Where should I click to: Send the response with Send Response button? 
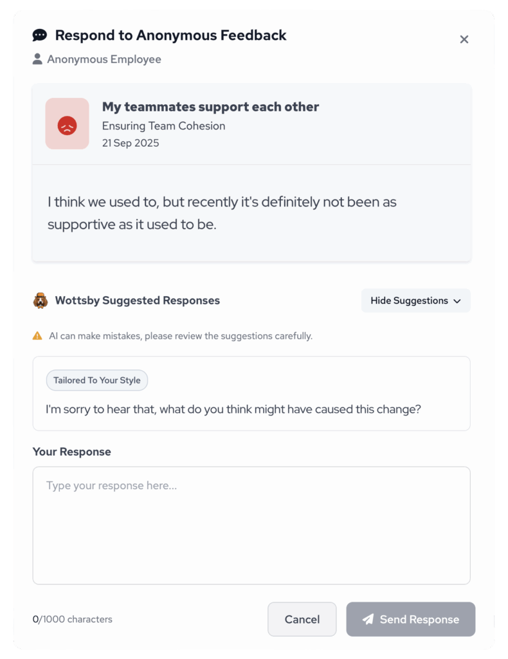410,619
